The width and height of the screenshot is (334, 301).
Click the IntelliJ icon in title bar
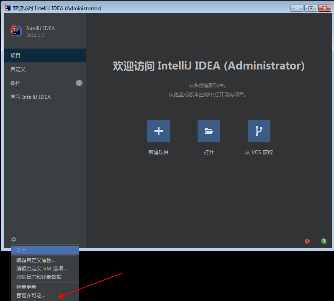[8, 8]
